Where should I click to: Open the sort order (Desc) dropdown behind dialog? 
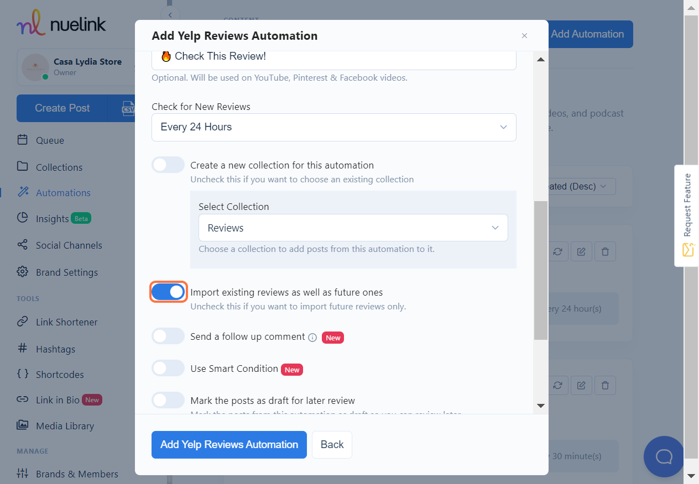[x=582, y=186]
